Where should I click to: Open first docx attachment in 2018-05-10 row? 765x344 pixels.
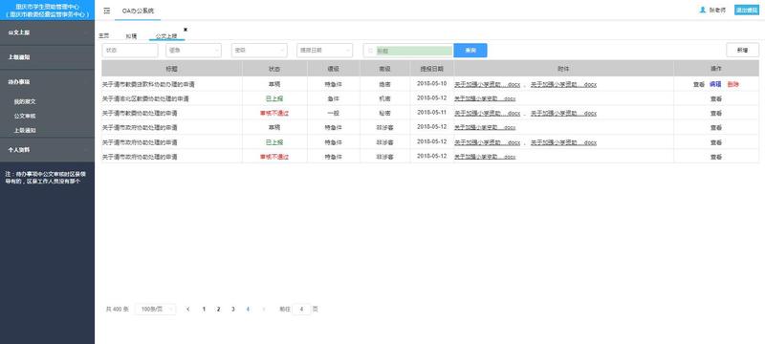coord(488,84)
